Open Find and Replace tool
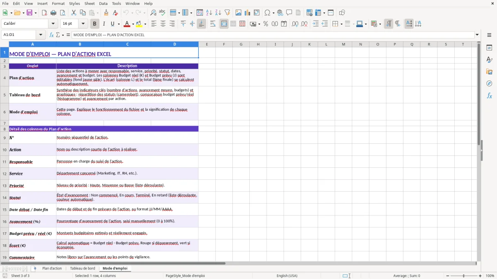 [x=153, y=13]
